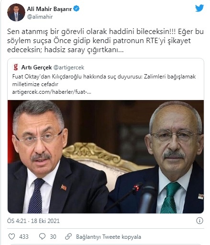
Task: Click the chain link icon
Action: pos(68,236)
